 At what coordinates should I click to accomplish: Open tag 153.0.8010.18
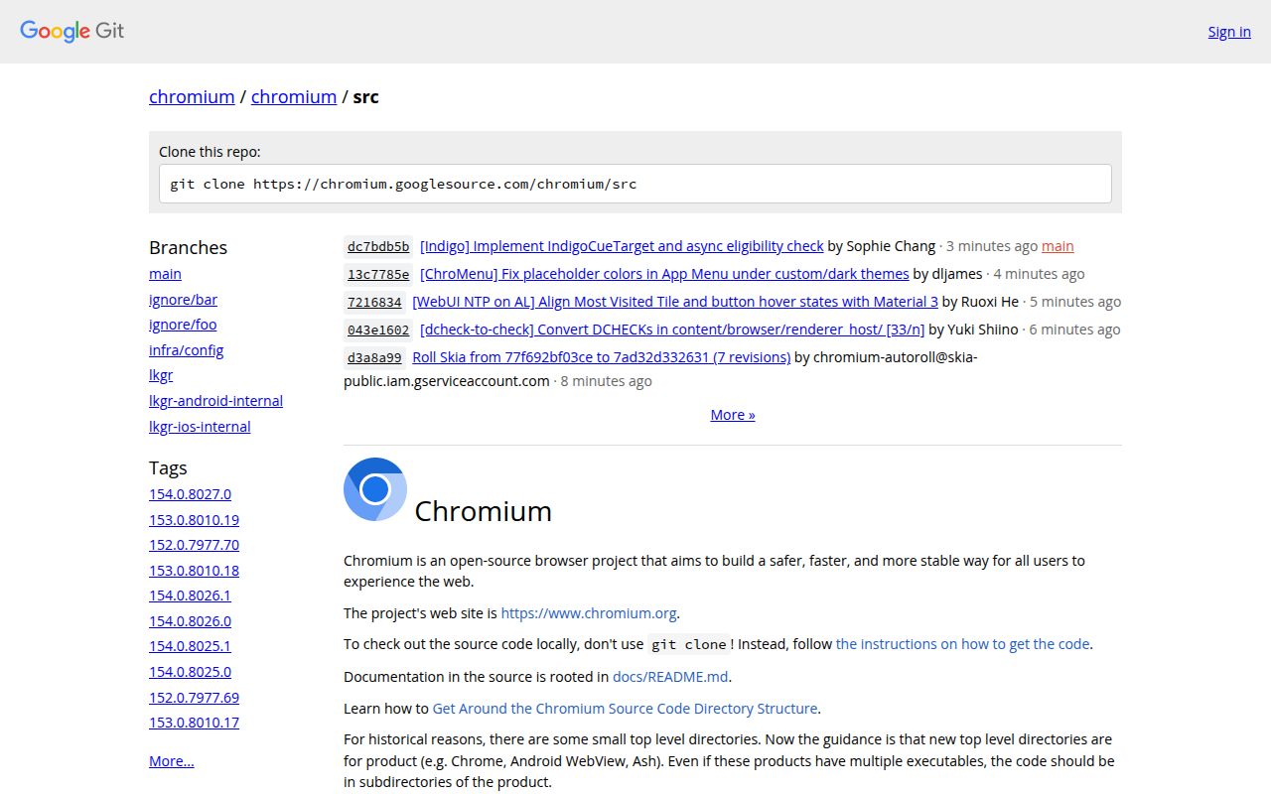(x=194, y=571)
